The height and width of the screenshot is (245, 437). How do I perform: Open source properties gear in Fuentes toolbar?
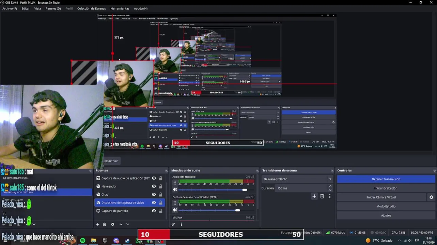pos(112,224)
